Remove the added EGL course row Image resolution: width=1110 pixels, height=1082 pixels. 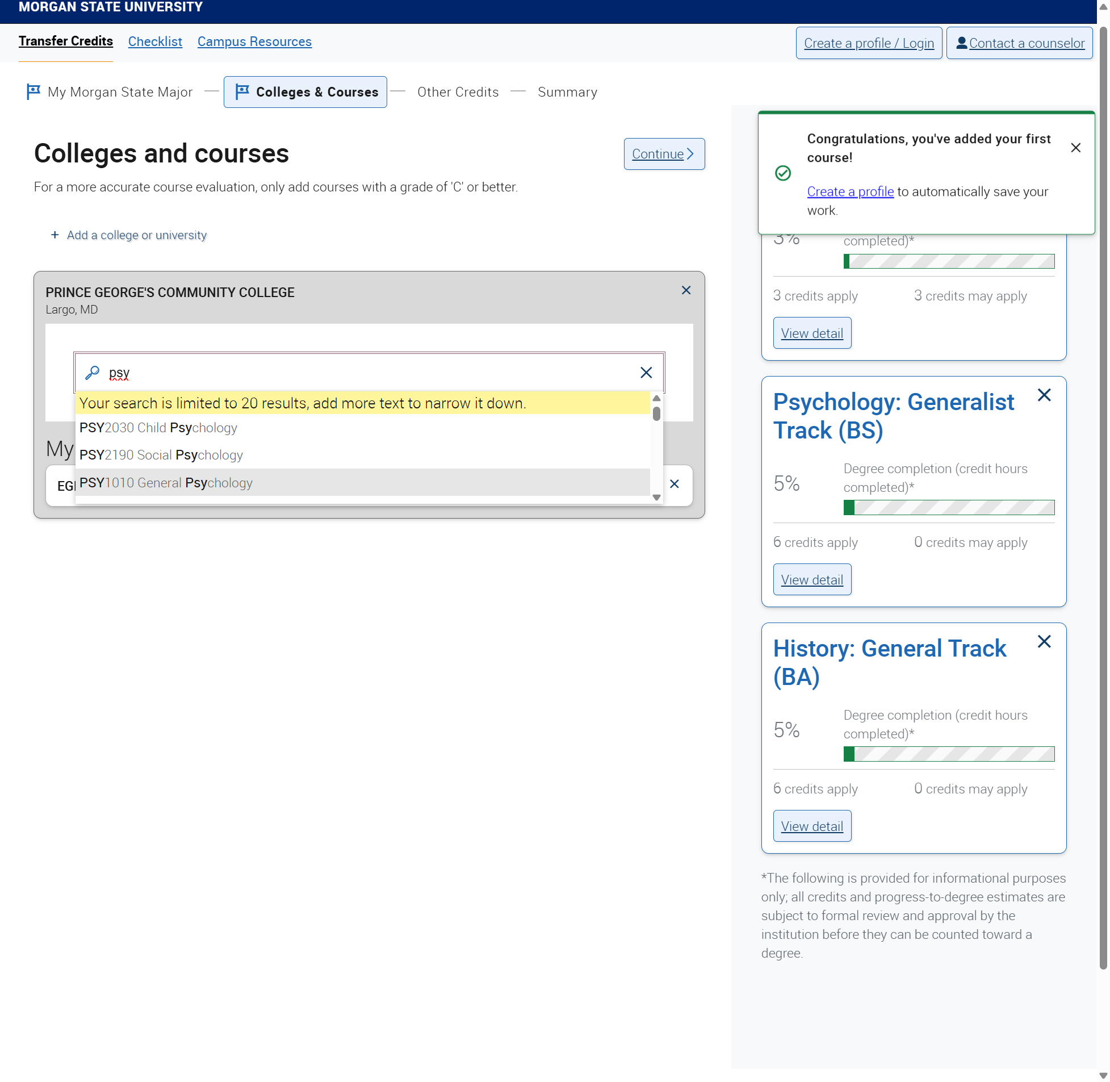click(675, 484)
